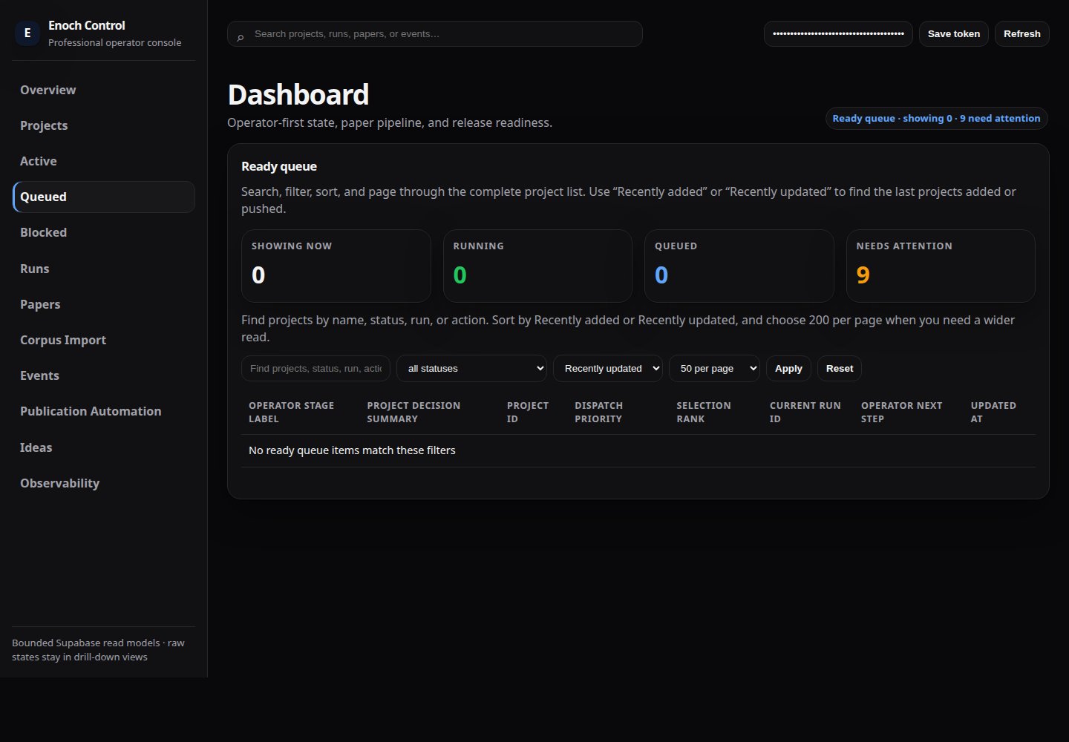Click the masked token input field
Screen dimensions: 1069x742
pyautogui.click(x=838, y=33)
